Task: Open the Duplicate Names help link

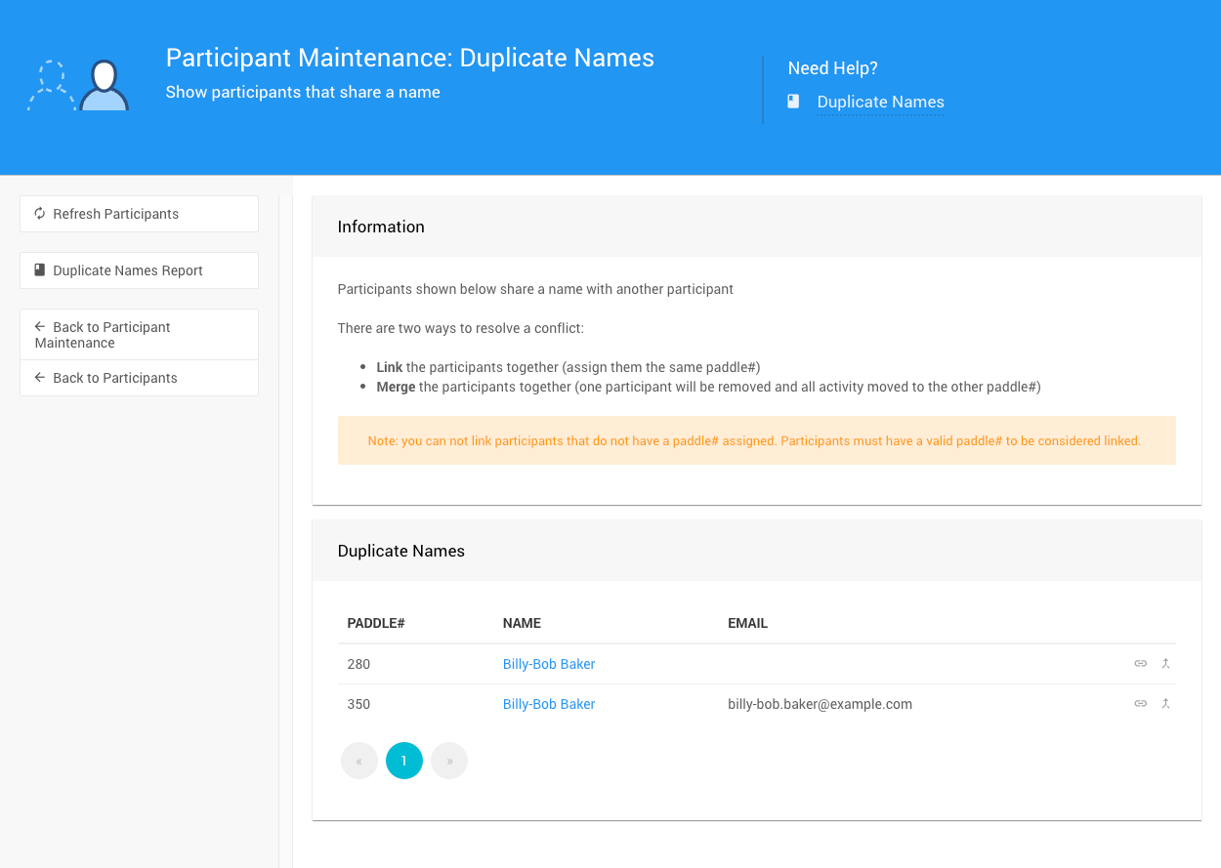Action: pos(880,102)
